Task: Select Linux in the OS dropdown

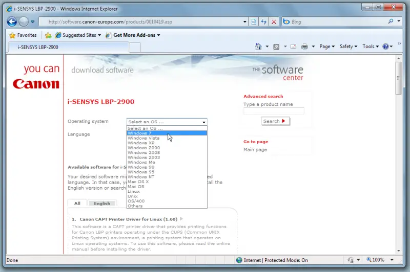Action: click(167, 191)
